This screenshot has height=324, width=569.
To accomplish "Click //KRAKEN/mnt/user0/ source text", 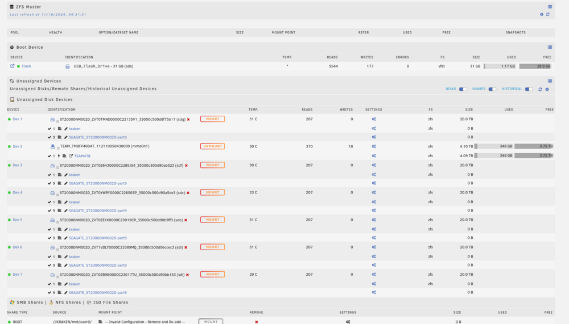I will click(x=71, y=322).
